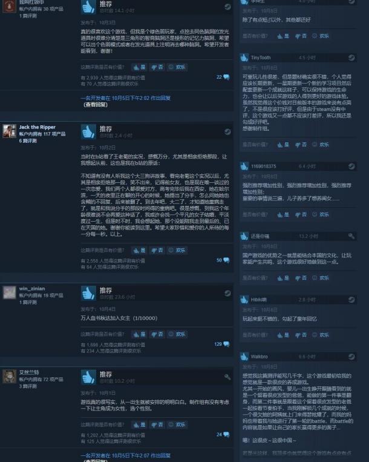This screenshot has width=369, height=462.
Task: Click key icon on 艾丝兰特 review header
Action: click(227, 377)
